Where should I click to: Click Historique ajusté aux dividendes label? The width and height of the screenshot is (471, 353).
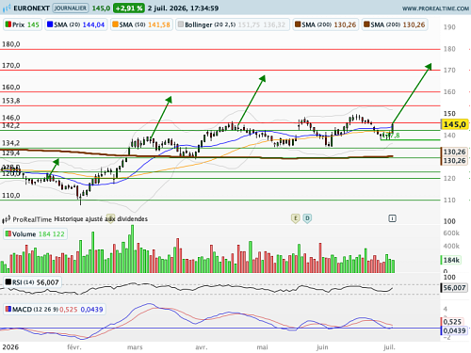[101, 219]
